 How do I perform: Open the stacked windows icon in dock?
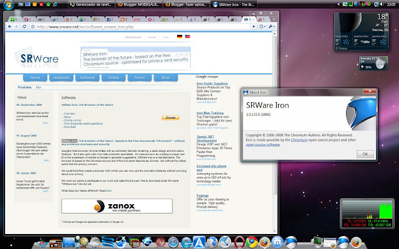point(134,242)
